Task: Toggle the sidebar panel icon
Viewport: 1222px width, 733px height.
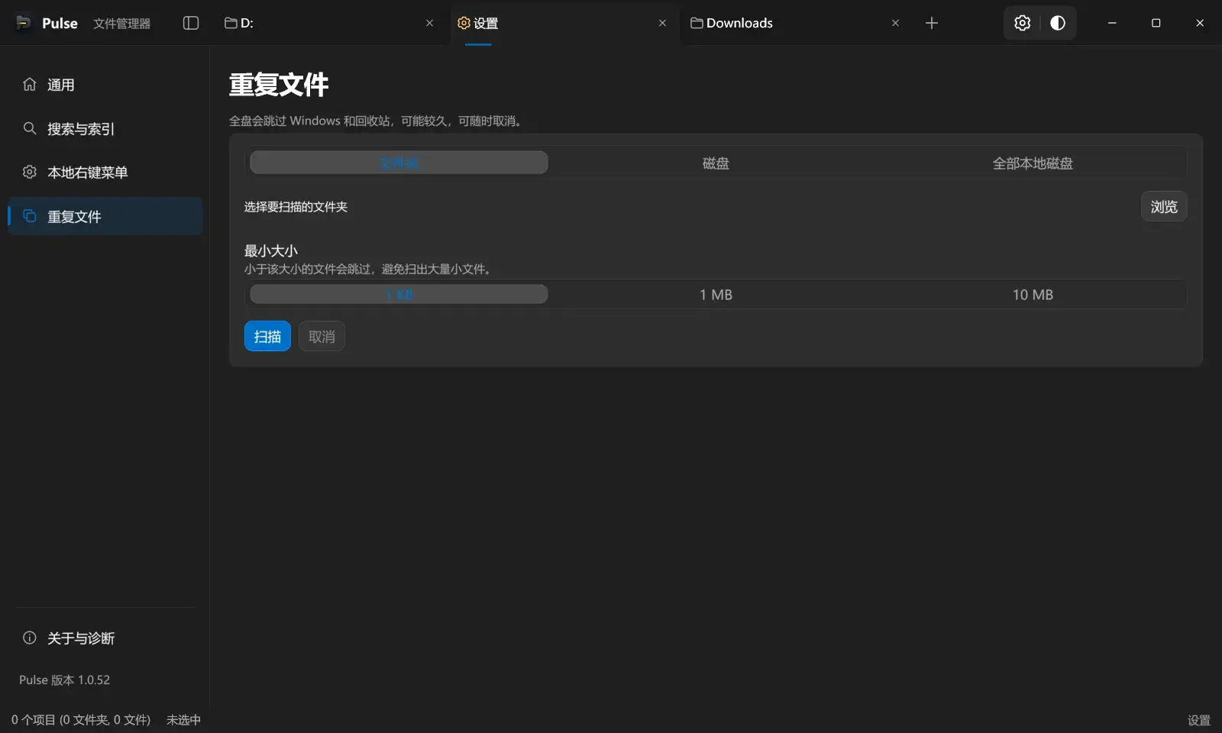Action: pos(191,23)
